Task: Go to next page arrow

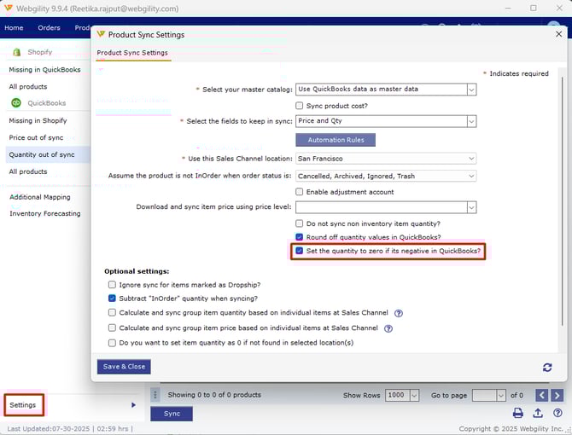Action: [557, 395]
